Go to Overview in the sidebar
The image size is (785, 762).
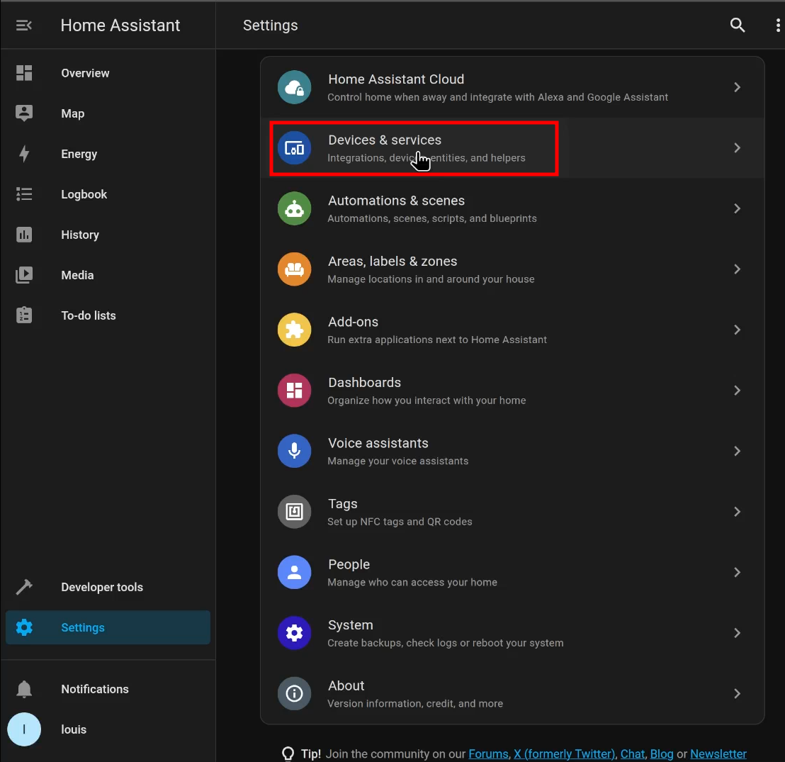[x=108, y=73]
